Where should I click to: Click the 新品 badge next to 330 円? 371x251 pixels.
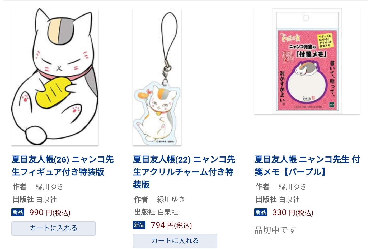pyautogui.click(x=261, y=212)
